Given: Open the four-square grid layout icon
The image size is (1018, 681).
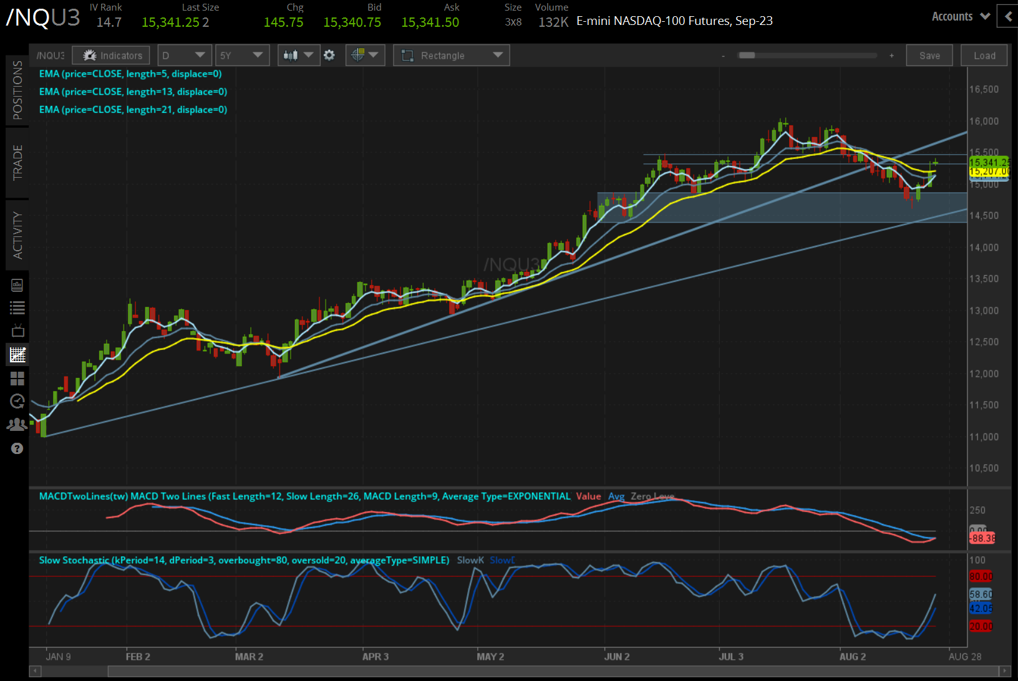Looking at the screenshot, I should 17,379.
